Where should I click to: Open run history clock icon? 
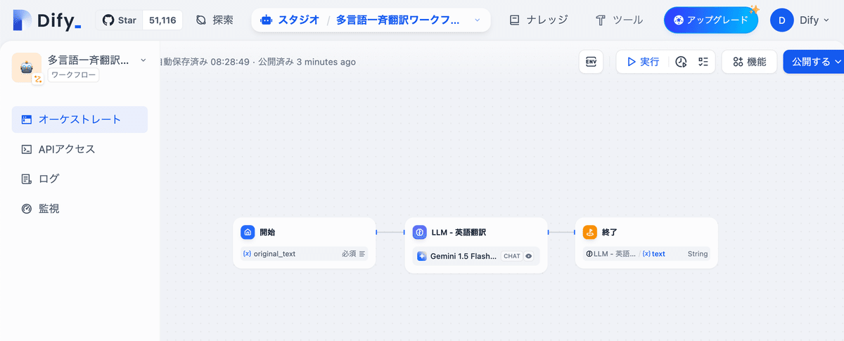681,62
